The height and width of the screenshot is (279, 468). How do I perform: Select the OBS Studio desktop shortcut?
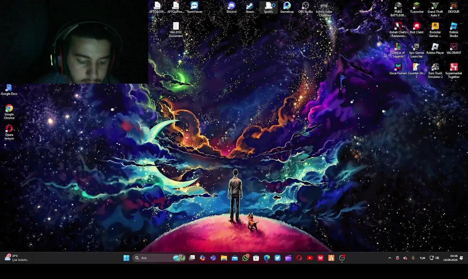[x=305, y=7]
